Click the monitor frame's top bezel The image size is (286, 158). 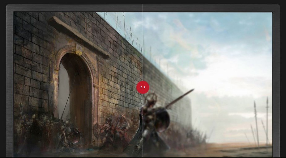tap(143, 8)
